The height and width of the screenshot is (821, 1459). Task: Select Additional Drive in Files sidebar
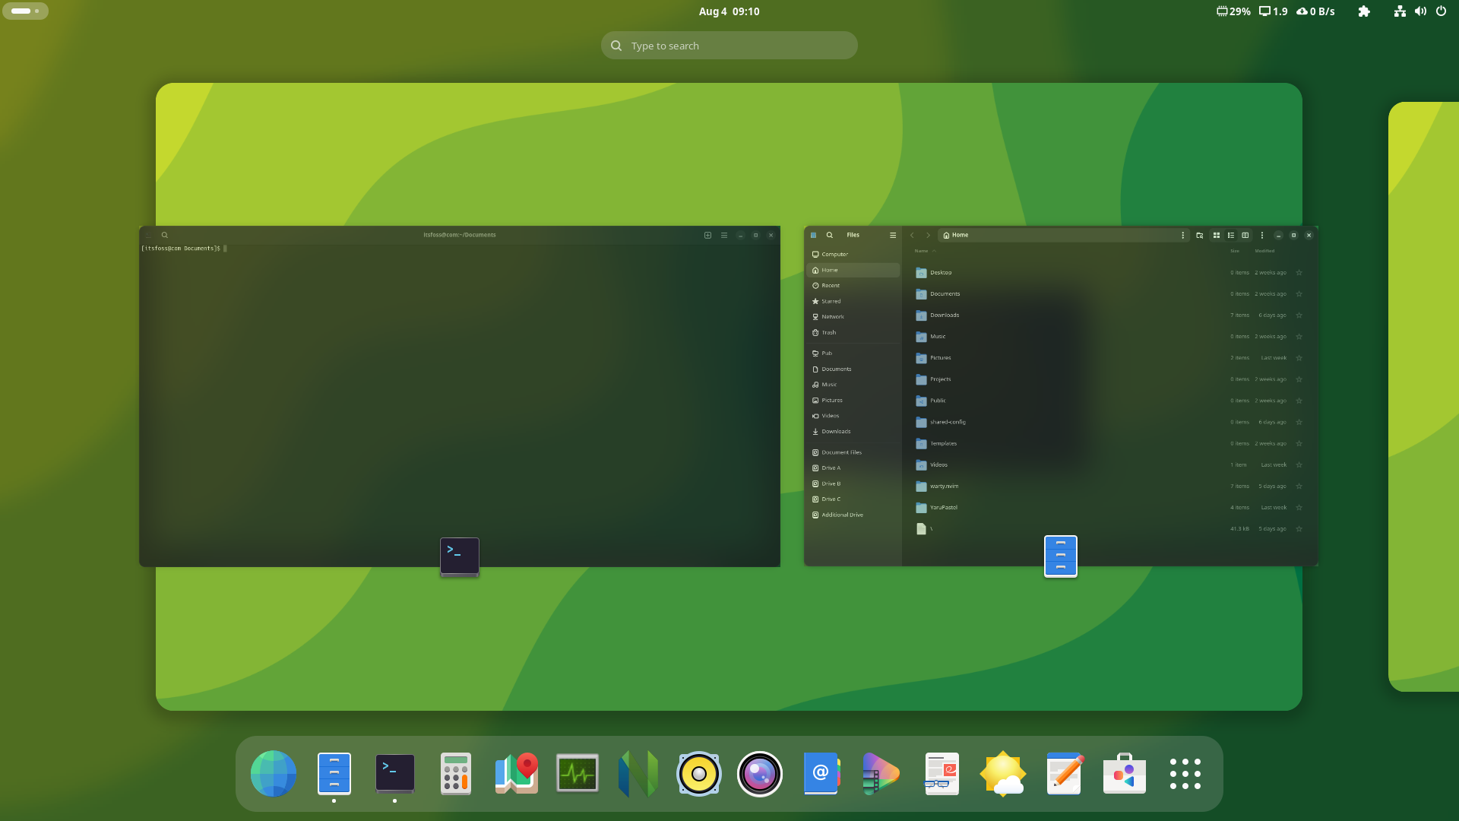point(853,515)
